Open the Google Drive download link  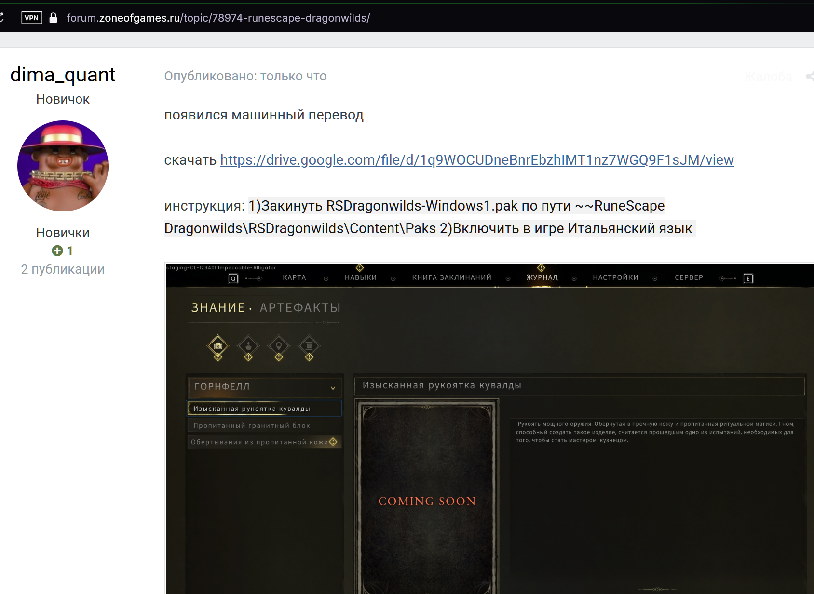click(x=477, y=160)
